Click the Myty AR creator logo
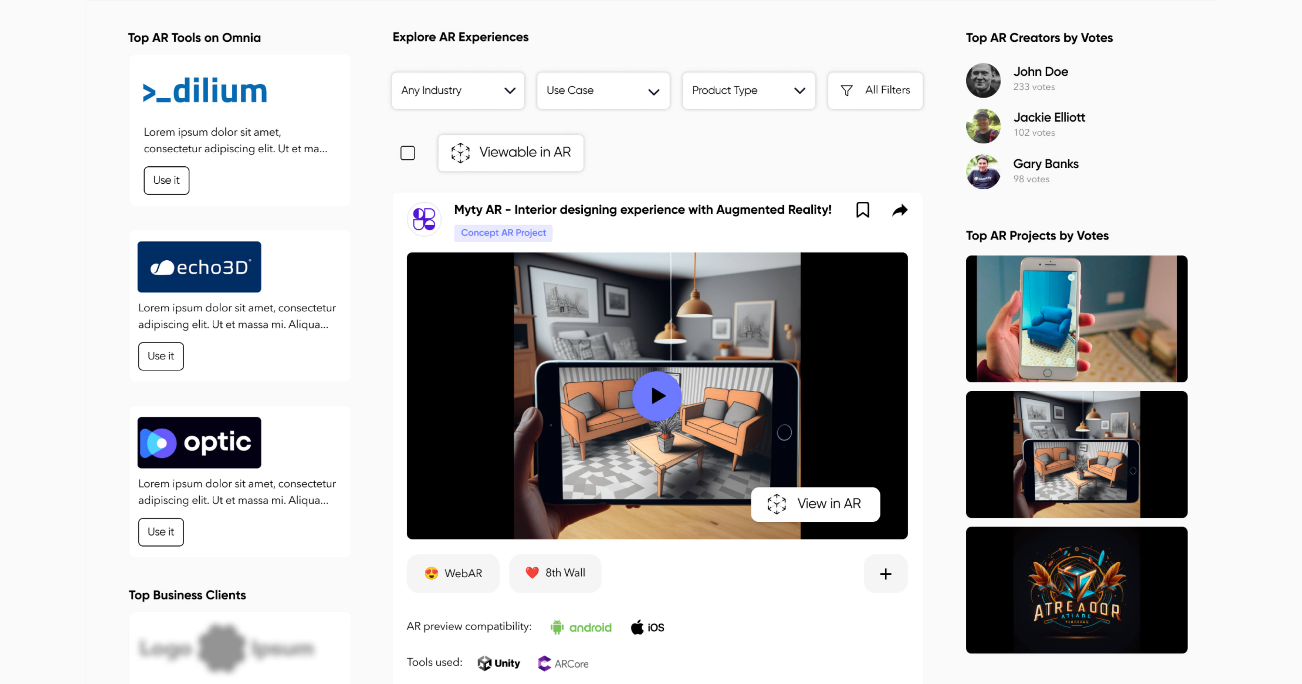1302x684 pixels. (424, 219)
